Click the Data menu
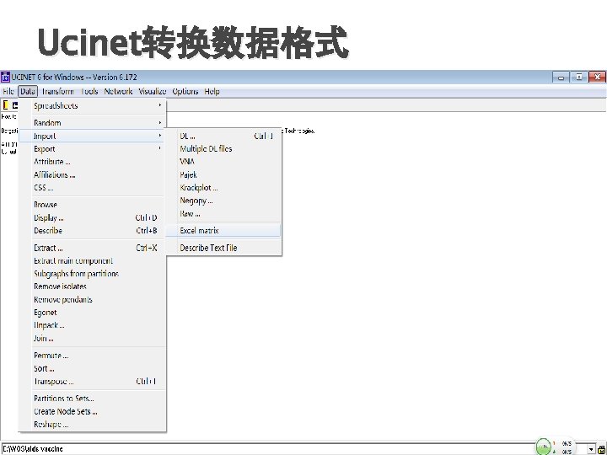 (28, 91)
